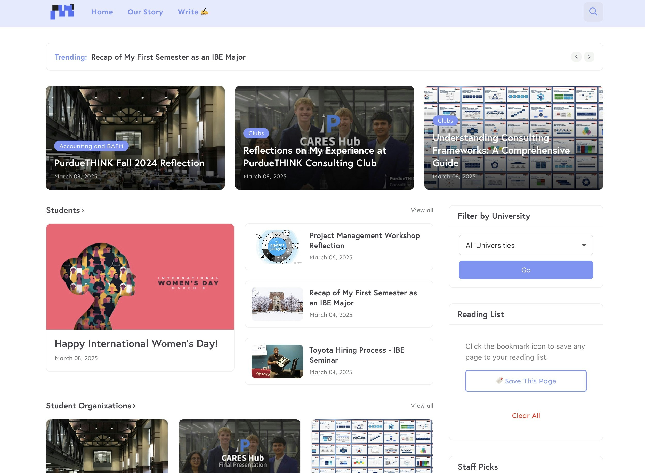Open the trending Recap of My First Semester link

pyautogui.click(x=168, y=57)
